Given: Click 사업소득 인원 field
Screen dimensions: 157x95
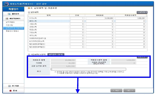Looking at the screenshot, I should tap(77, 24).
